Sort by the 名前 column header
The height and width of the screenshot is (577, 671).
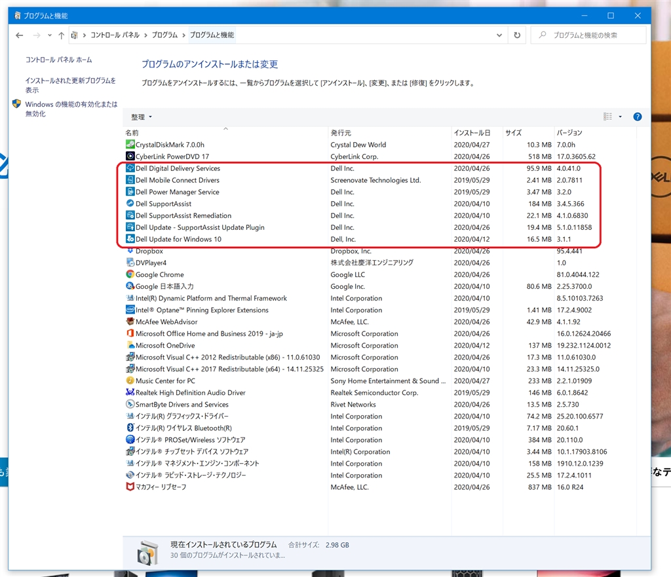(225, 132)
